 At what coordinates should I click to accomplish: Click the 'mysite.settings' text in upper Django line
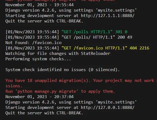[x=116, y=10]
